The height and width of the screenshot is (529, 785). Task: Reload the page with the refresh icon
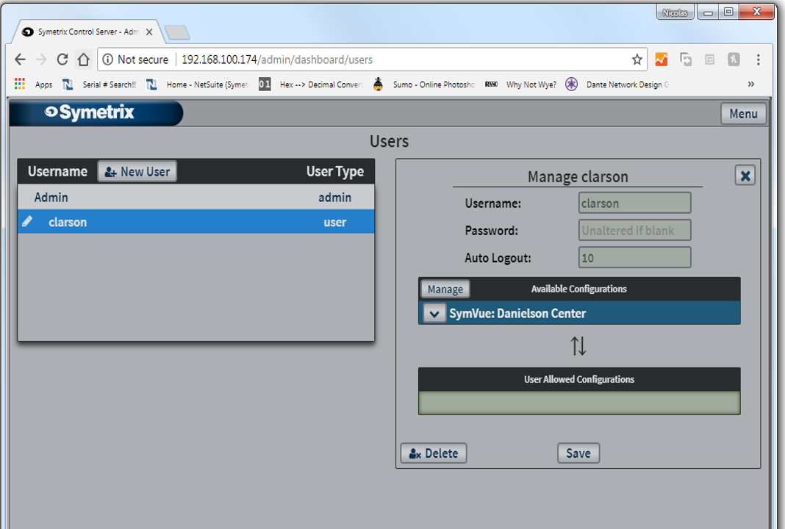tap(62, 60)
